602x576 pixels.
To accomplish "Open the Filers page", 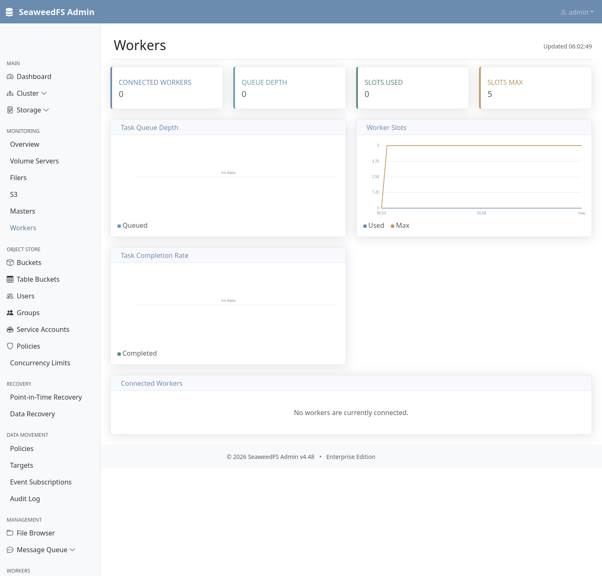I will (x=18, y=178).
